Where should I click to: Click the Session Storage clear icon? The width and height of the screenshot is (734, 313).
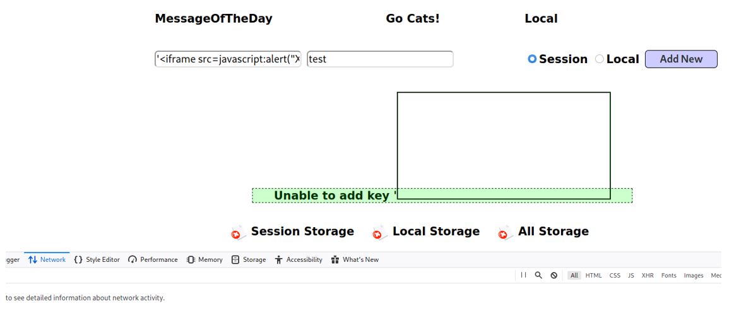(237, 233)
